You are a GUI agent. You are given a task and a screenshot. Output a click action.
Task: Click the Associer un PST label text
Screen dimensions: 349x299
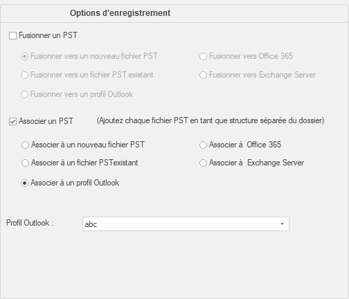[x=46, y=121]
